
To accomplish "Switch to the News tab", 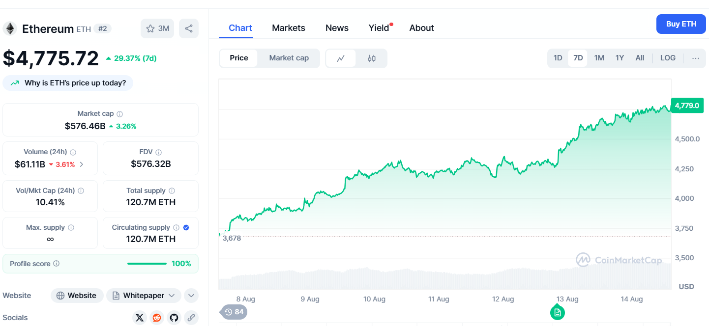I will 337,28.
